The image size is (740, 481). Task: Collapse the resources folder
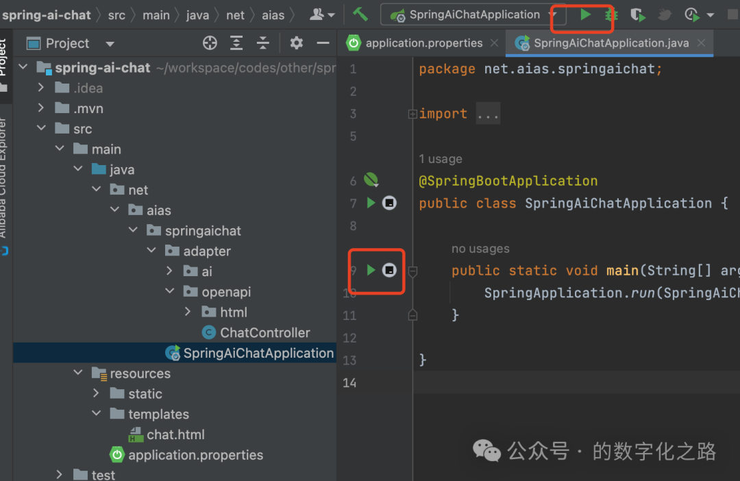(78, 373)
